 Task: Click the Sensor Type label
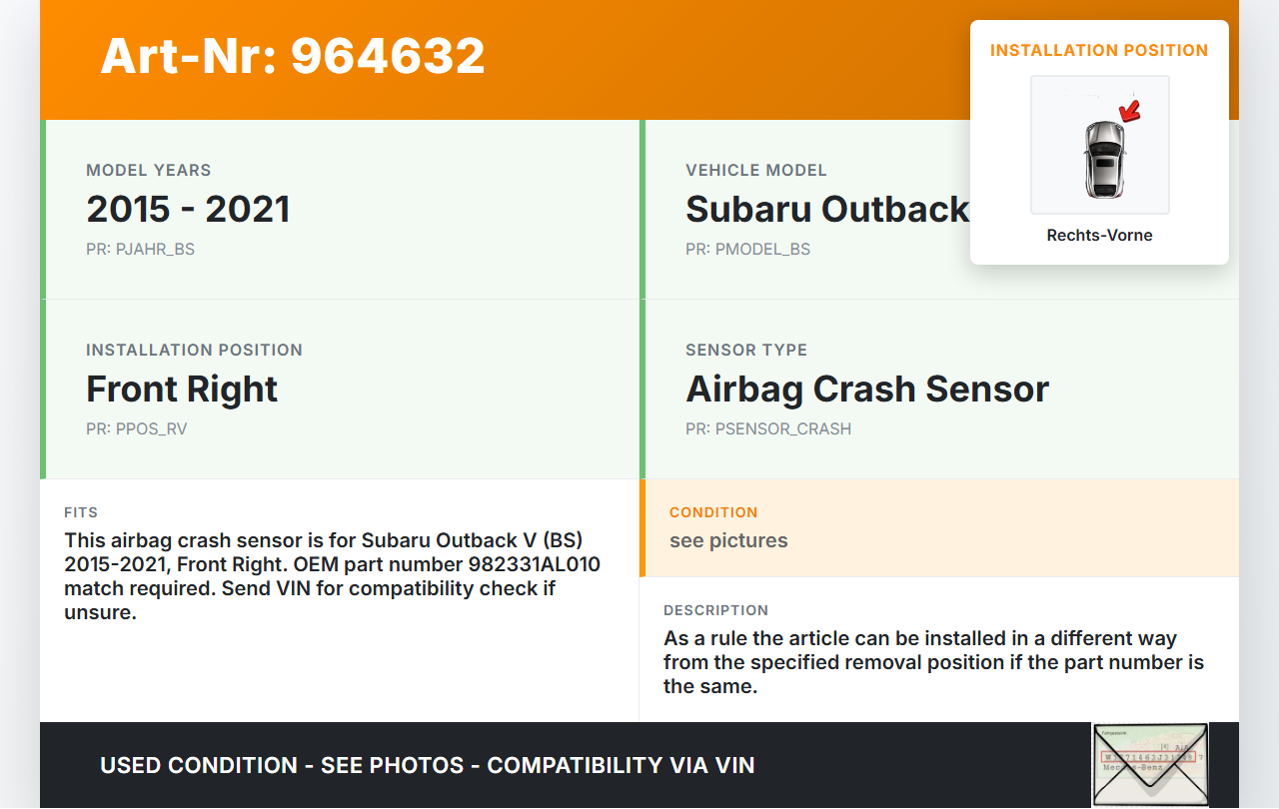(x=745, y=350)
